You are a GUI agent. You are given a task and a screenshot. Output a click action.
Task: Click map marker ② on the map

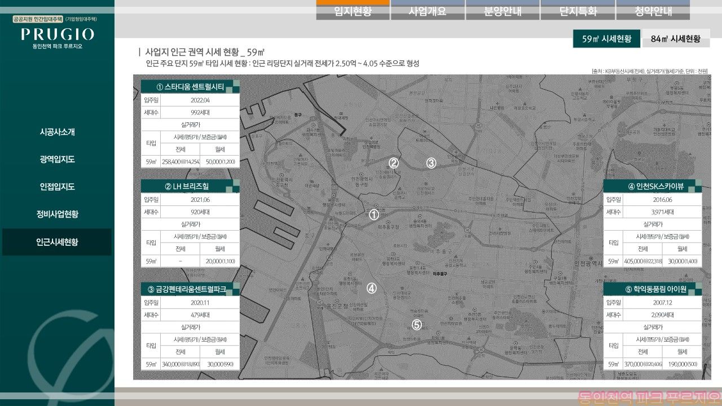point(394,163)
